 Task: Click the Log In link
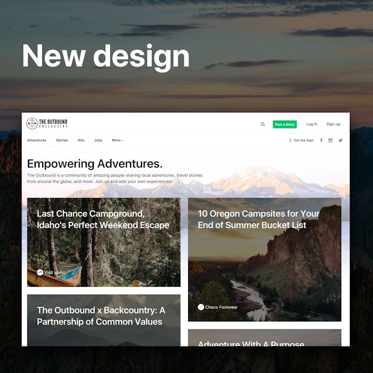312,124
